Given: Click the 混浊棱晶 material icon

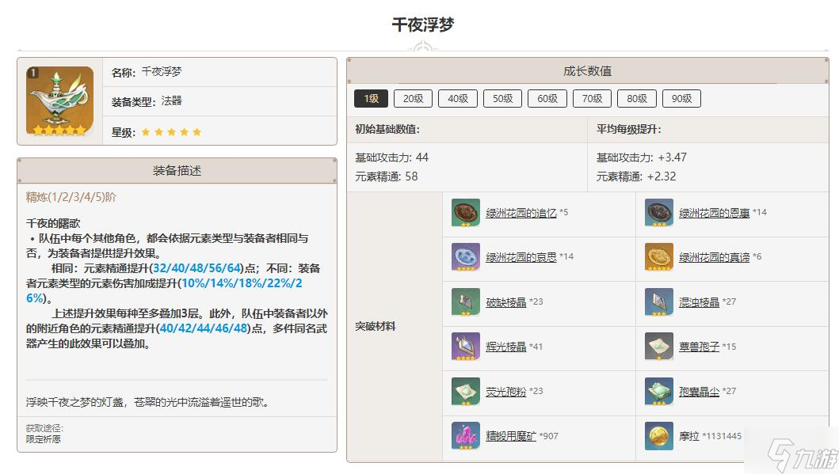Looking at the screenshot, I should pos(658,302).
